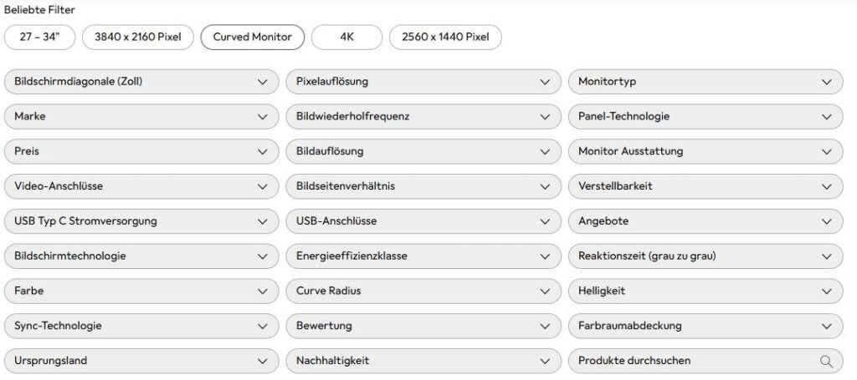Click the chevron arrow on Curve Radius
Viewport: 857px width, 380px height.
(x=545, y=291)
